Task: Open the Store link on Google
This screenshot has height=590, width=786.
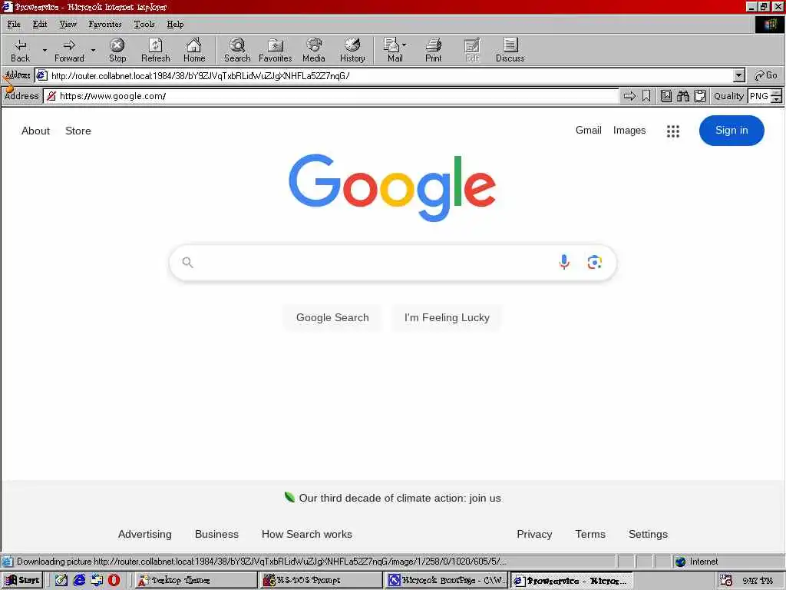Action: pos(78,131)
